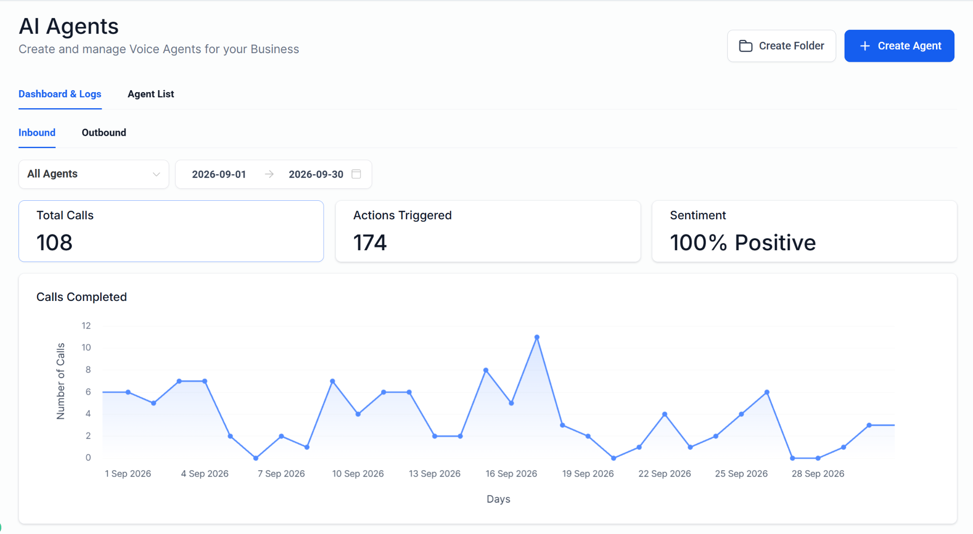Viewport: 973px width, 534px height.
Task: Select the Dashboard & Logs tab
Action: [60, 94]
